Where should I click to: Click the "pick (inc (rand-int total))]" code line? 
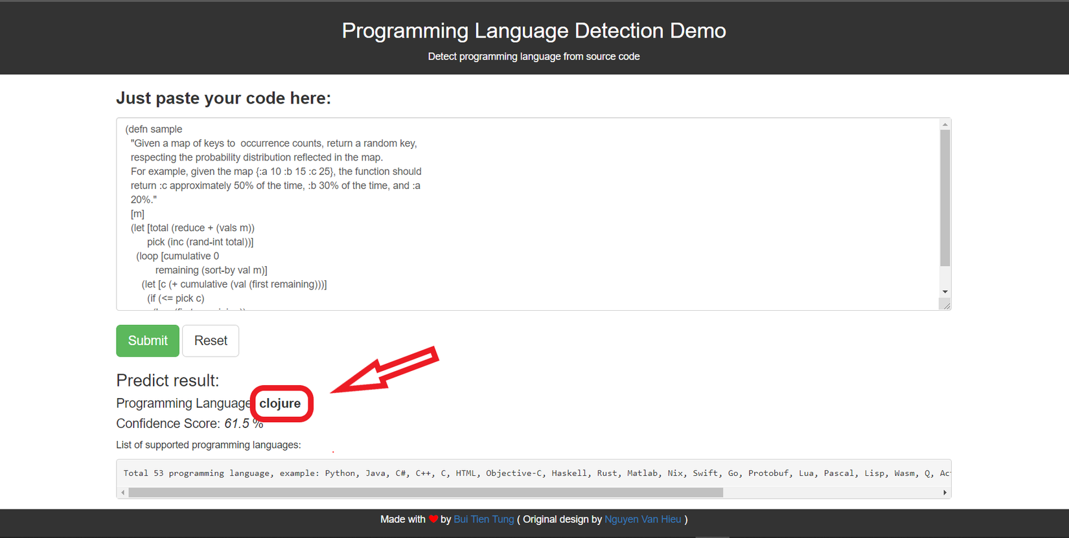[200, 242]
